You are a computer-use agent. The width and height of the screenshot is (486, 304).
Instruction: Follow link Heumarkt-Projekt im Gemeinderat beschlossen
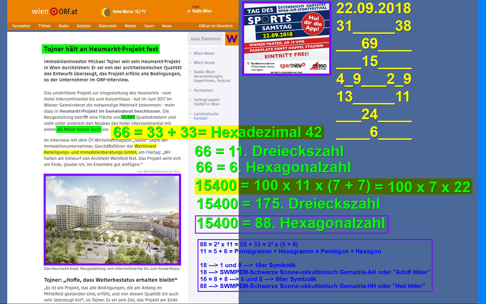point(110,111)
